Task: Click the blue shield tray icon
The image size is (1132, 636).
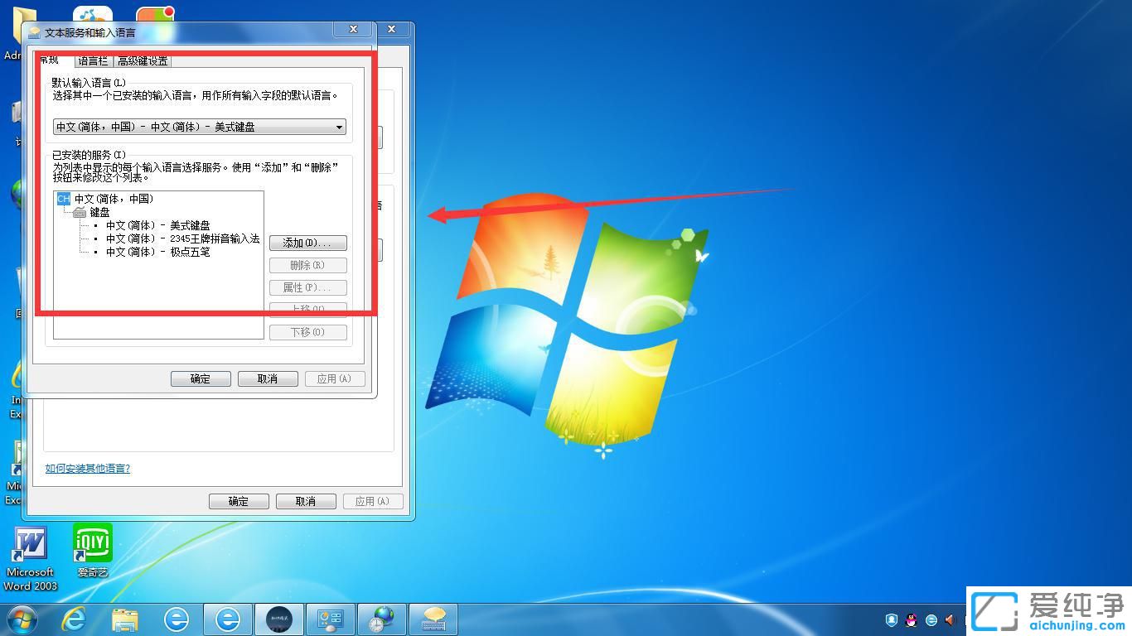Action: click(x=892, y=619)
